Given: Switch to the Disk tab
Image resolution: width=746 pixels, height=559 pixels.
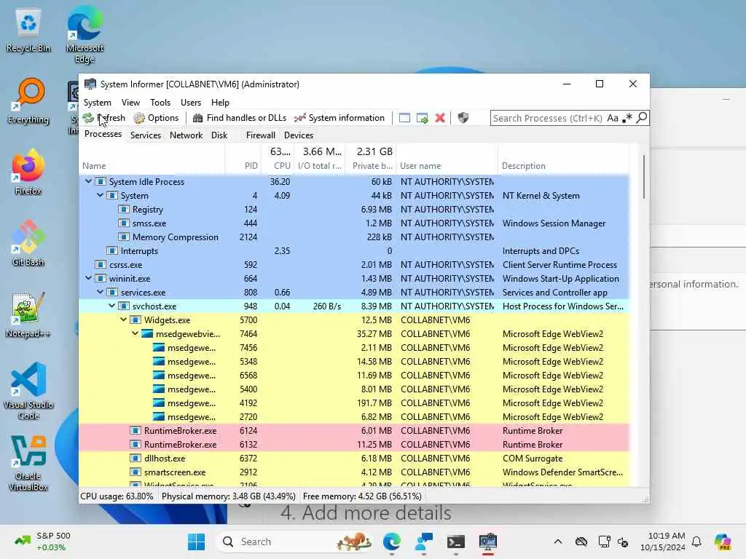Looking at the screenshot, I should (x=219, y=135).
